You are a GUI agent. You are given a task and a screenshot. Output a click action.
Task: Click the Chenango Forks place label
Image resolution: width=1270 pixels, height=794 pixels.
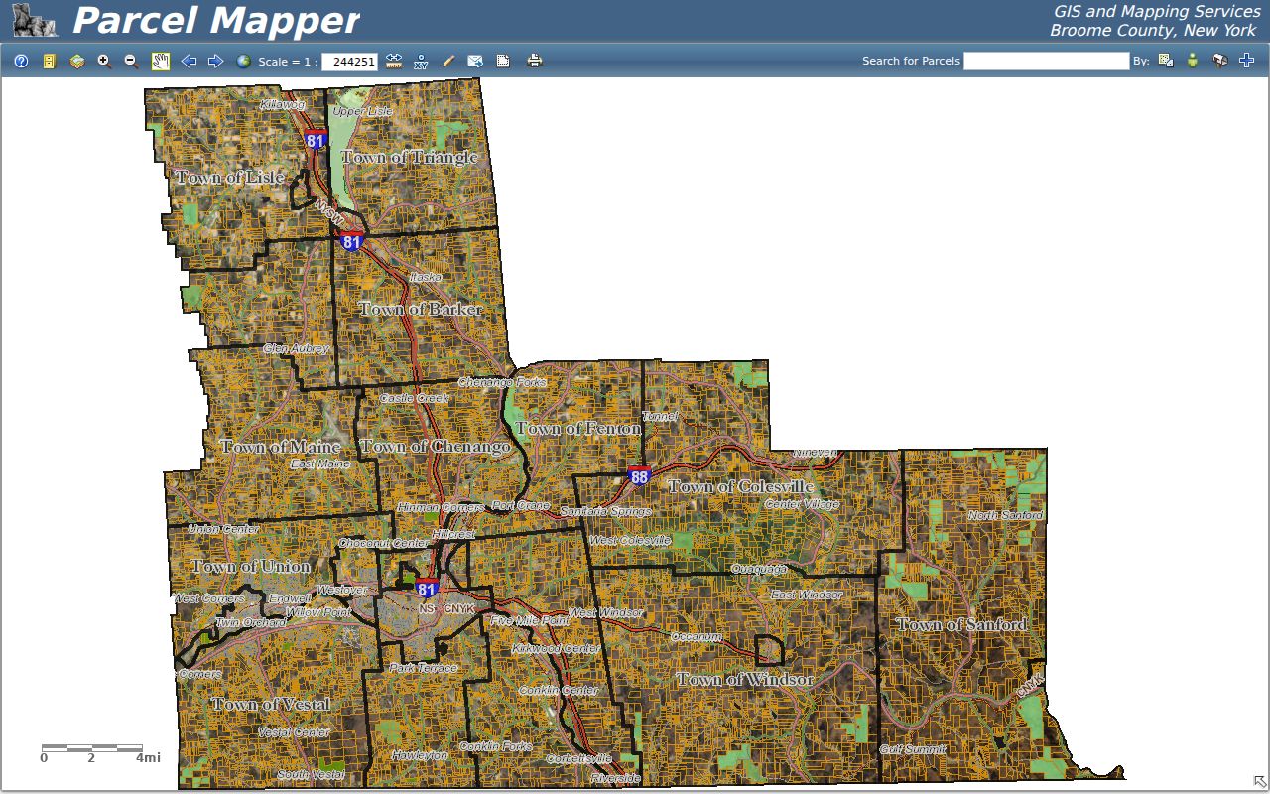[501, 382]
